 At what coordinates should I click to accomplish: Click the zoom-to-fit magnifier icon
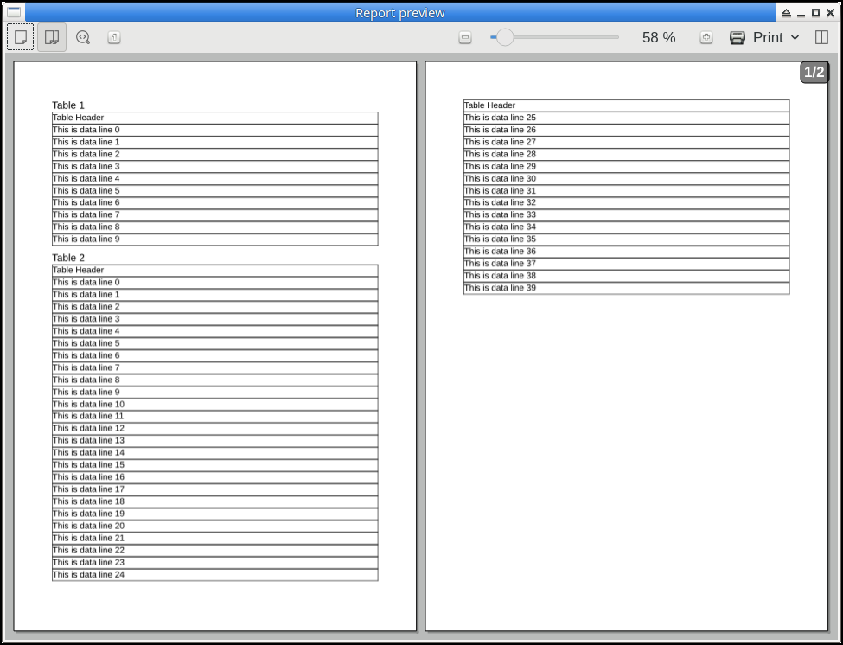(83, 37)
